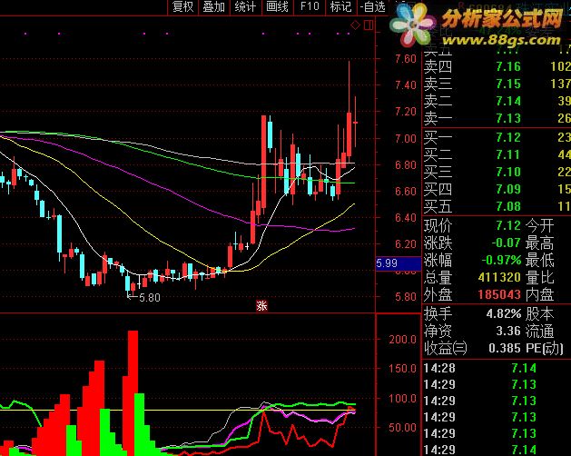Click the 流通 label
This screenshot has height=456, width=571.
pos(540,331)
